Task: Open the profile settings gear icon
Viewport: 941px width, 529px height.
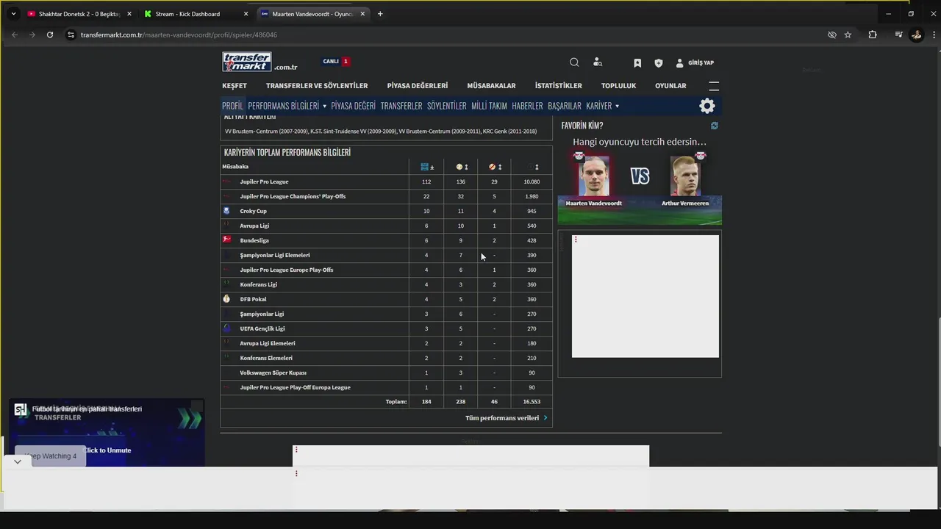Action: [707, 106]
